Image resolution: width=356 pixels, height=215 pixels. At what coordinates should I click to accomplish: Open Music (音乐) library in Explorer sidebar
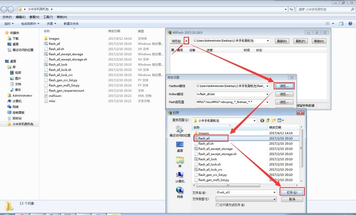click(15, 90)
